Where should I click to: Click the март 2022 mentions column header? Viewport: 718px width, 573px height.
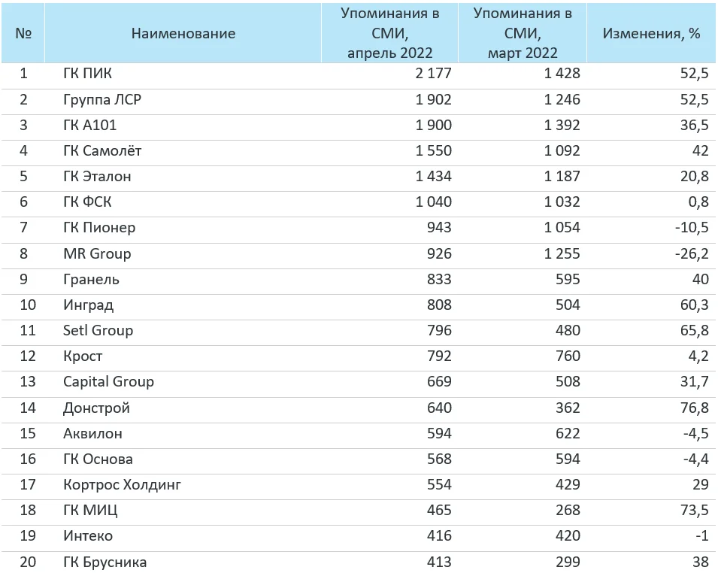point(522,33)
